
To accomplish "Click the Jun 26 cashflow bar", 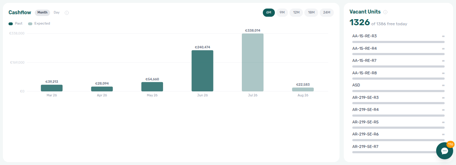I will coord(202,71).
